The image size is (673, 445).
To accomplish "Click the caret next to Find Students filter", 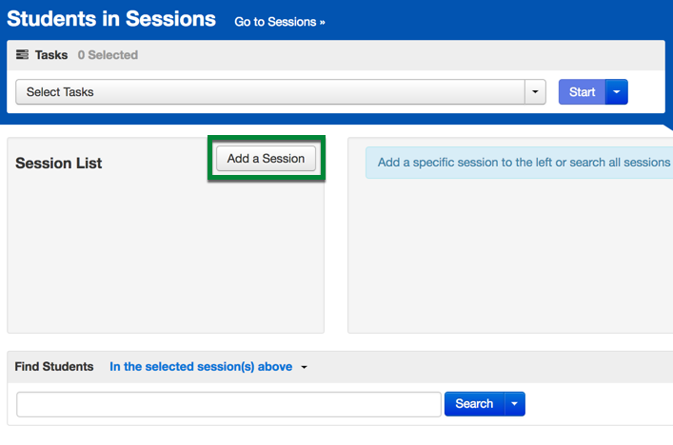I will [304, 367].
